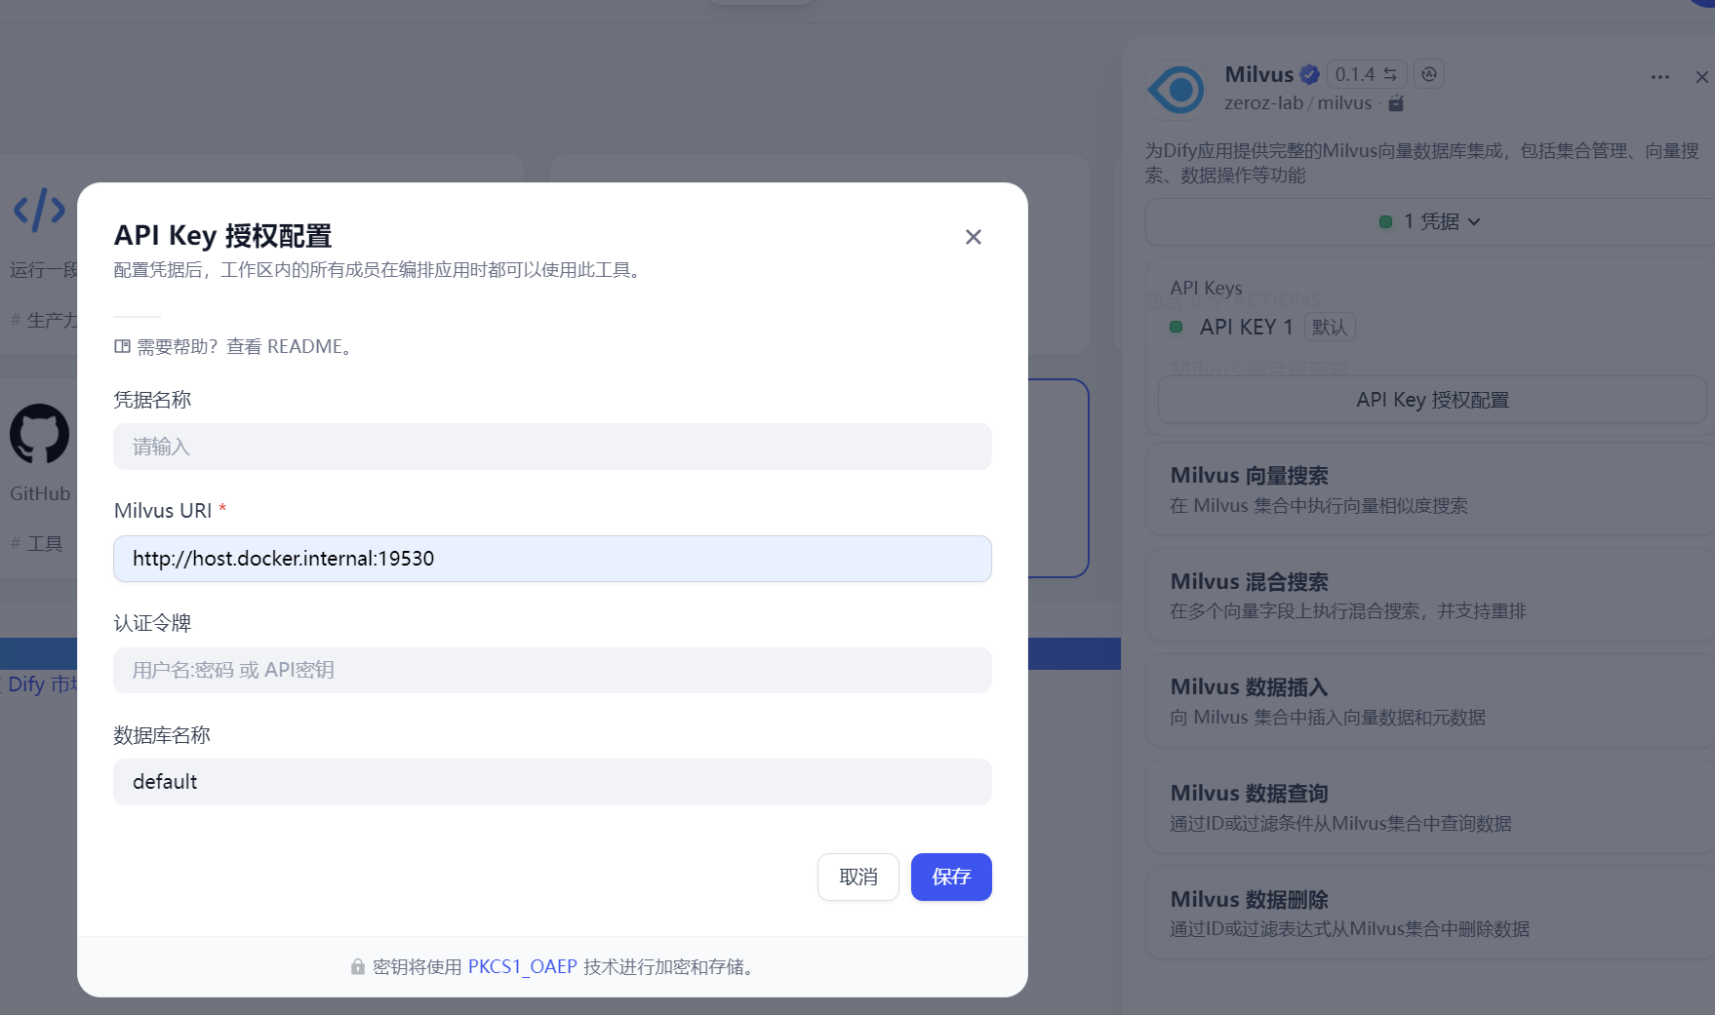Click the auto-update icon beside version

[x=1429, y=74]
